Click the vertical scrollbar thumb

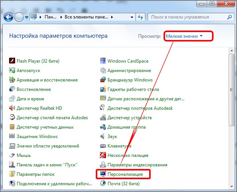231,90
